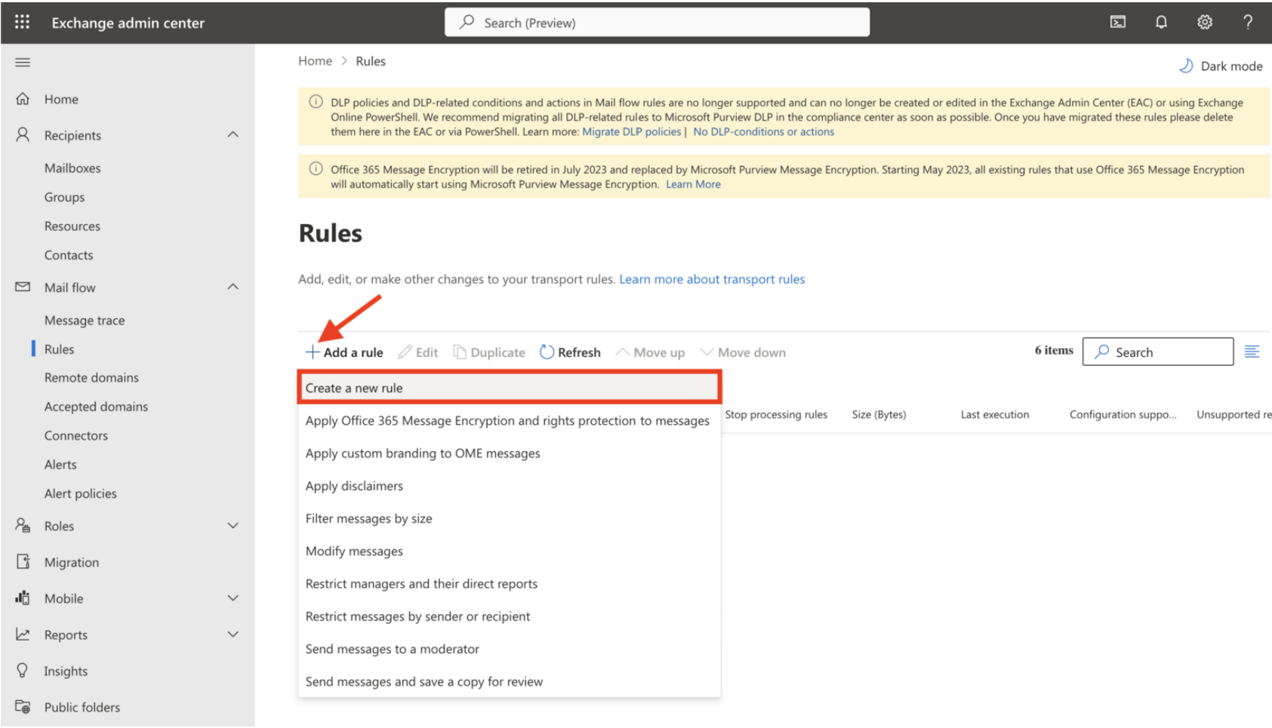Open the app launcher waffle icon
Viewport: 1272px width, 728px height.
click(22, 22)
